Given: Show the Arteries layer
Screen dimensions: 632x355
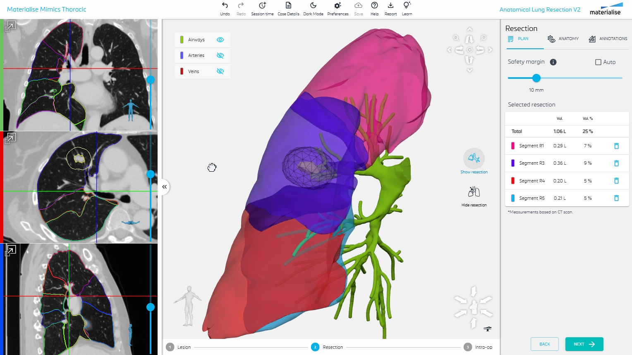Looking at the screenshot, I should [220, 55].
